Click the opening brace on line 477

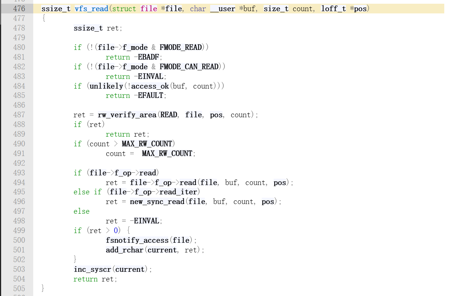click(43, 18)
